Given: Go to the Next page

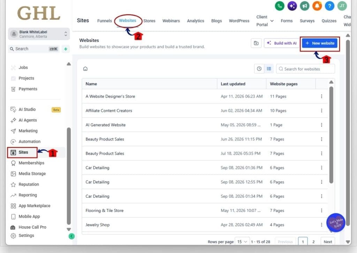Looking at the screenshot, I should [328, 241].
